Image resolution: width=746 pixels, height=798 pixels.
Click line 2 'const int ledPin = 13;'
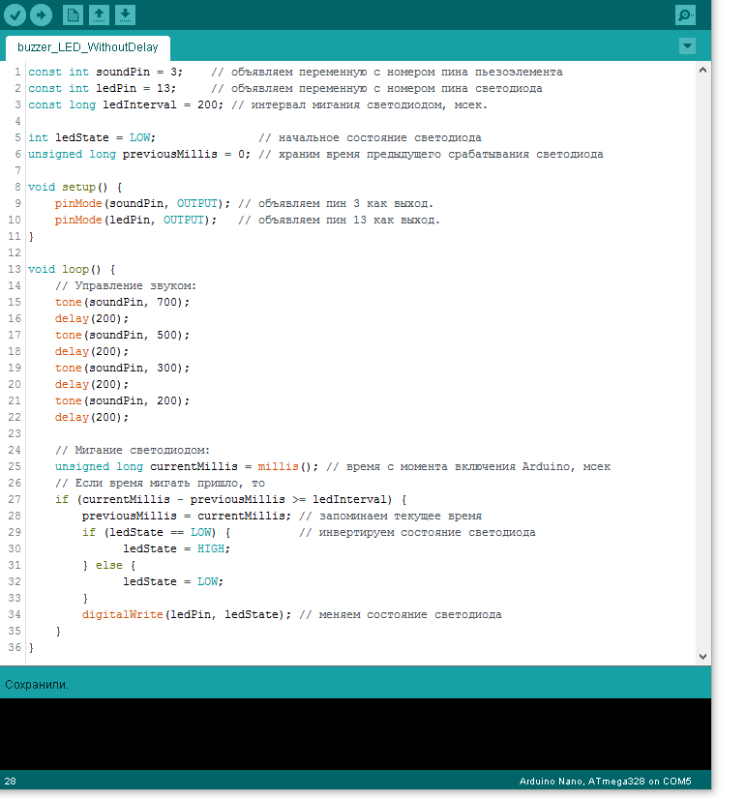click(x=102, y=88)
